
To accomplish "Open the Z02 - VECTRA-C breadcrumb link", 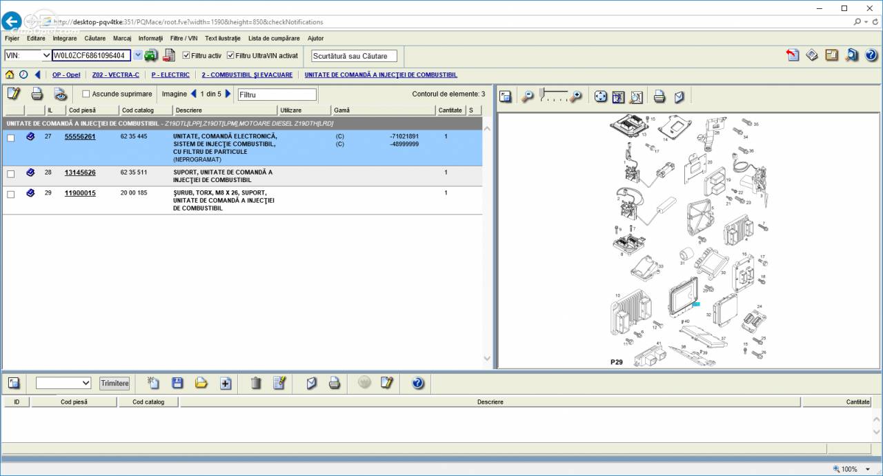I will [x=115, y=75].
